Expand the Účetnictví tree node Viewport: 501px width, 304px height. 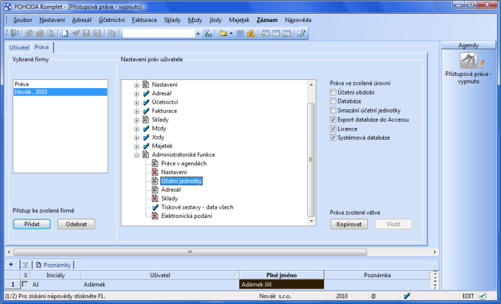coord(136,103)
